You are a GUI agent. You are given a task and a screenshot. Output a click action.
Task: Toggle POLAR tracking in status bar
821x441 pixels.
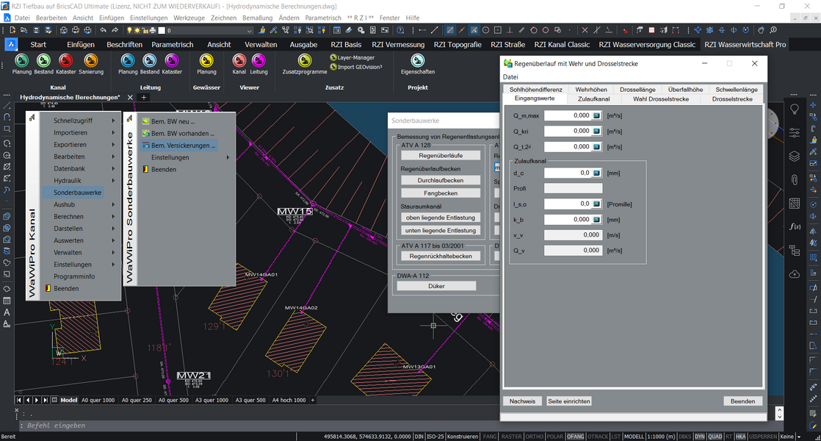[x=554, y=437]
